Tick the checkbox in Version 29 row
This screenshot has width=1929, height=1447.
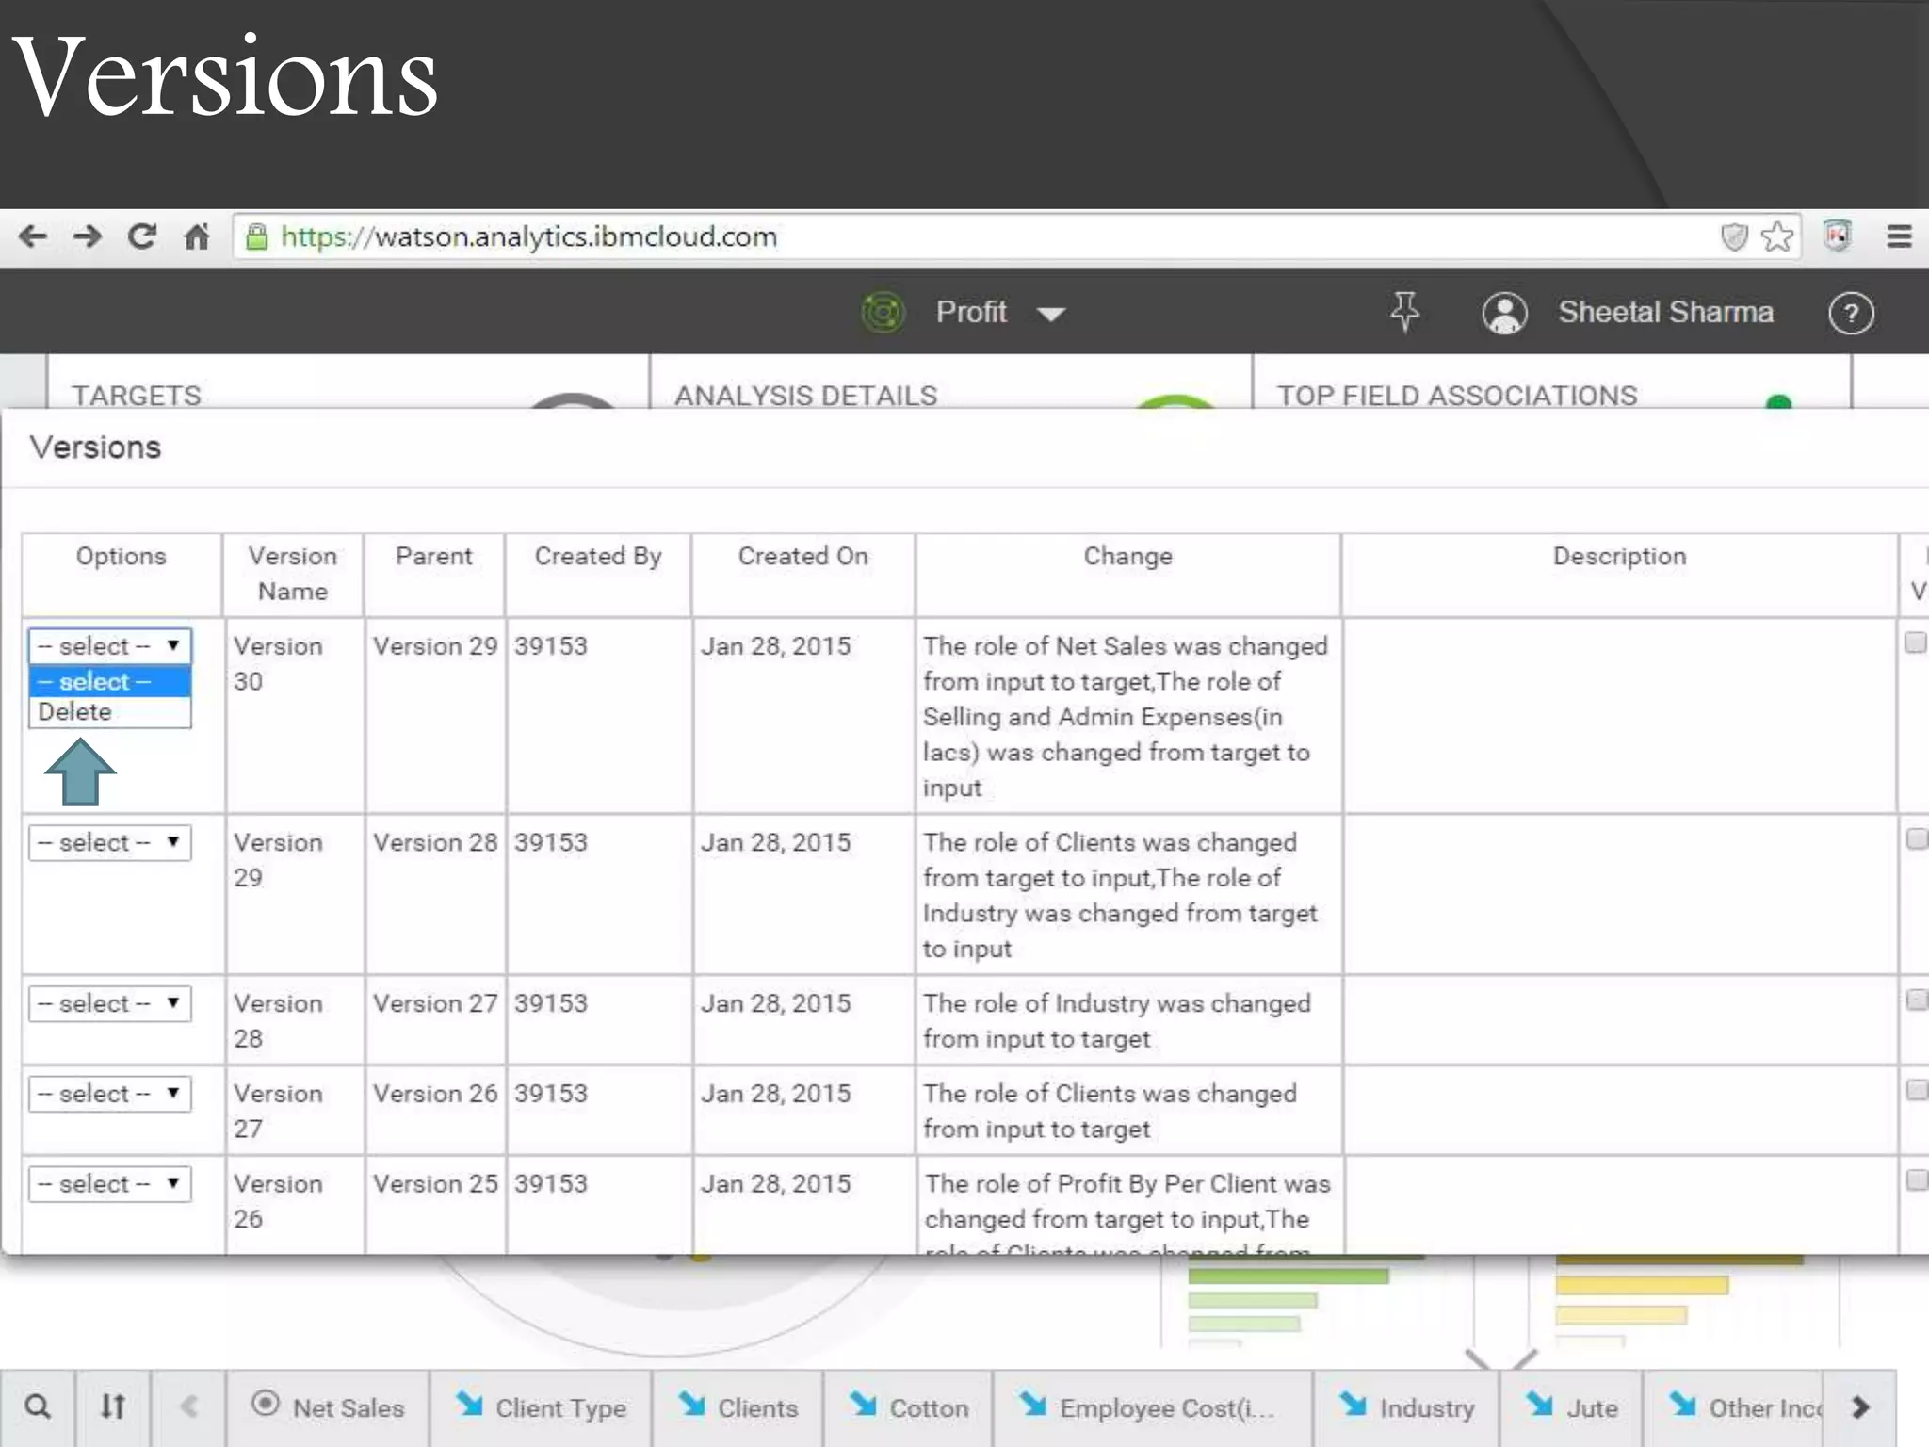pos(1916,838)
